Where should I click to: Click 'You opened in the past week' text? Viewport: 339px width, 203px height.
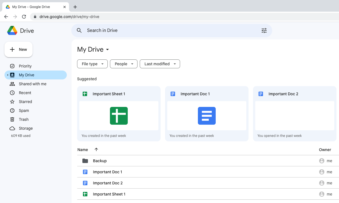(279, 136)
